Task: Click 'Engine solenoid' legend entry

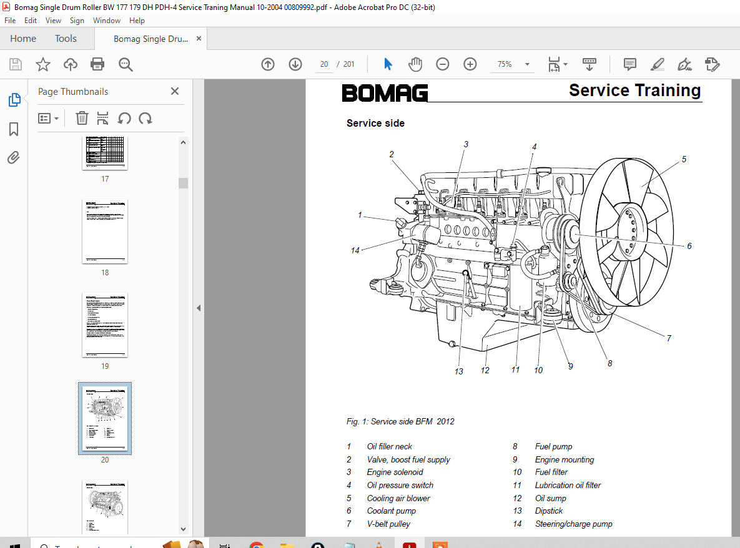Action: tap(395, 472)
